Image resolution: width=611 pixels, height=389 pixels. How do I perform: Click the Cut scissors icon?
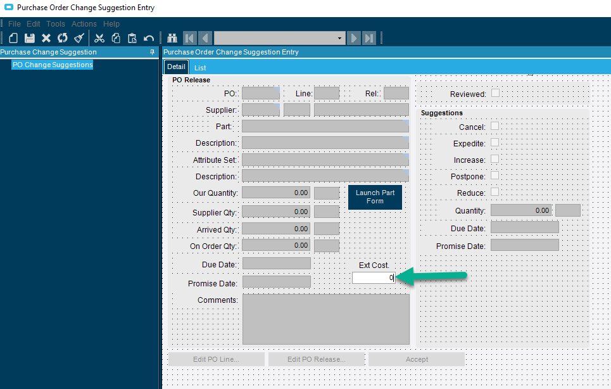click(99, 38)
